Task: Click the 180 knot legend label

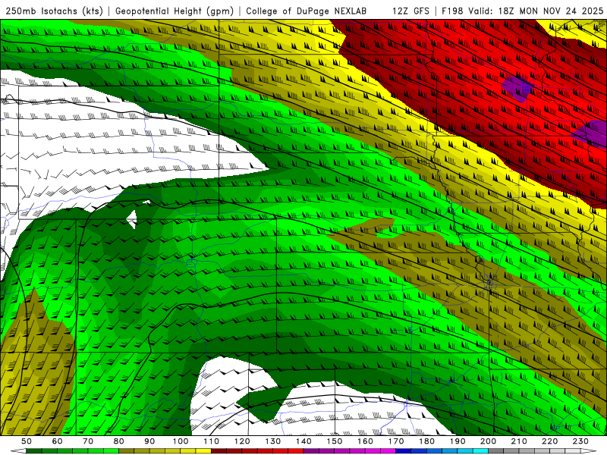Action: (x=426, y=441)
